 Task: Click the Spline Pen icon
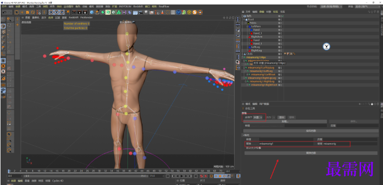point(97,12)
